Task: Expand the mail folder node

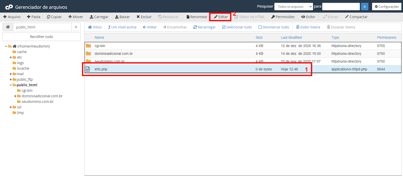Action: point(11,74)
